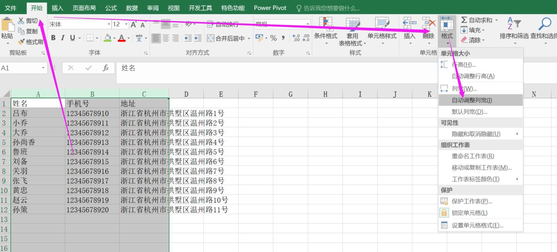Open the 宋体 font name dropdown
The height and width of the screenshot is (252, 557).
pos(109,24)
